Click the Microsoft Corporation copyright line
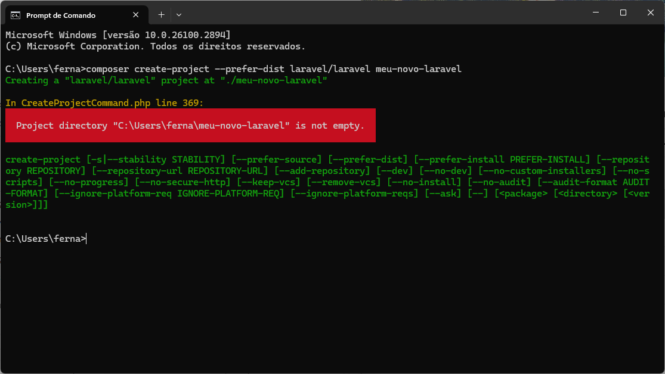The height and width of the screenshot is (374, 665). coord(155,46)
